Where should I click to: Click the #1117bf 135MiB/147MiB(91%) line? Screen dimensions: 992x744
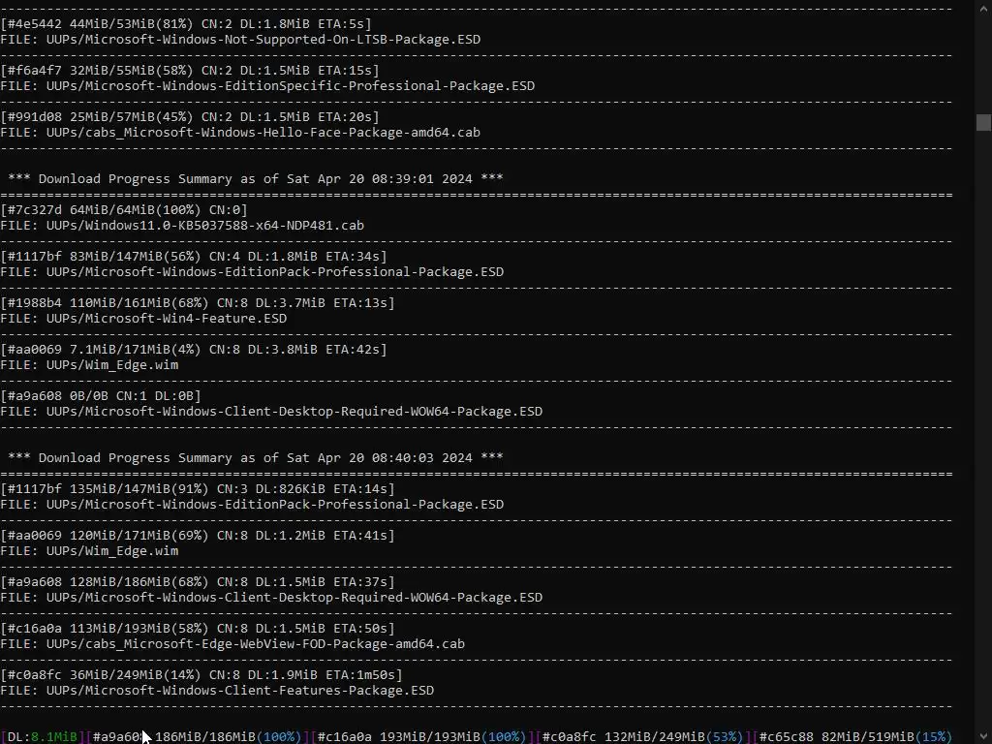[x=198, y=489]
